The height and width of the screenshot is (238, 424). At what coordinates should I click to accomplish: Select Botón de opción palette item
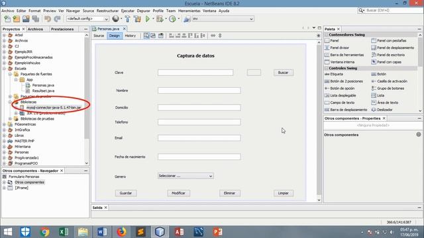click(x=339, y=88)
